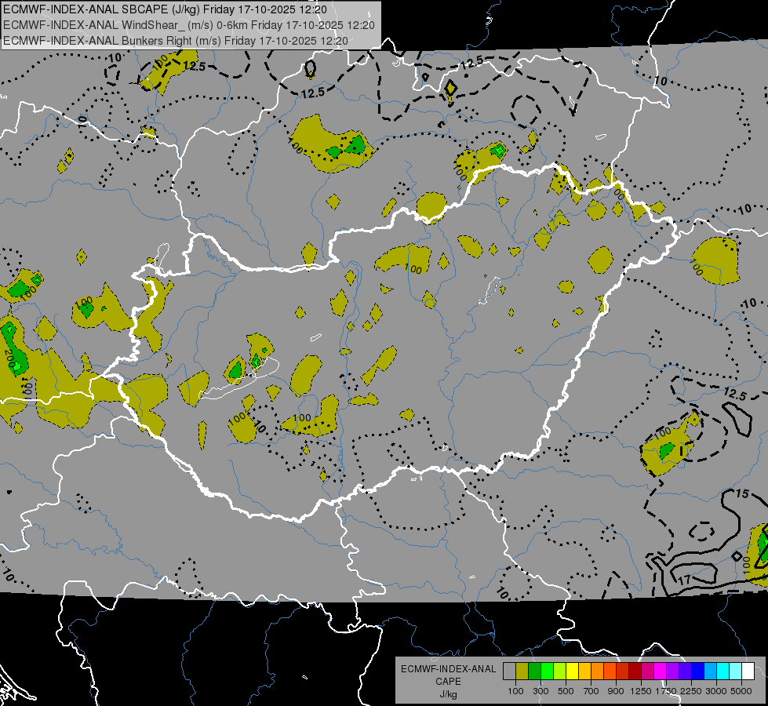Select the bright magenta legend swatch
Image resolution: width=768 pixels, height=706 pixels.
coord(660,671)
